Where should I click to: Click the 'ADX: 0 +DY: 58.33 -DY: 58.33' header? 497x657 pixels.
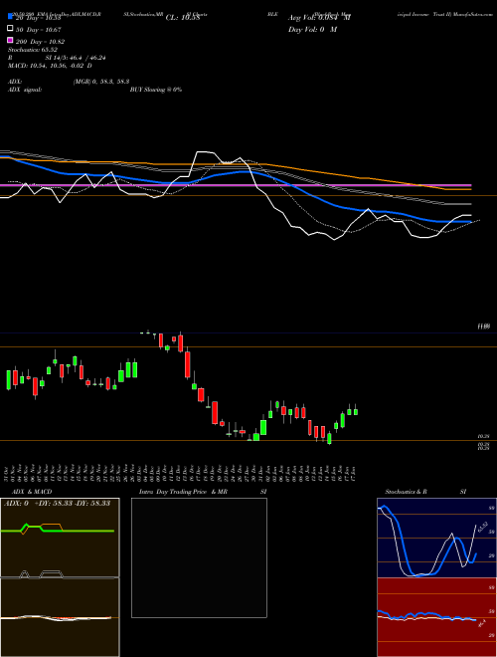tap(57, 503)
